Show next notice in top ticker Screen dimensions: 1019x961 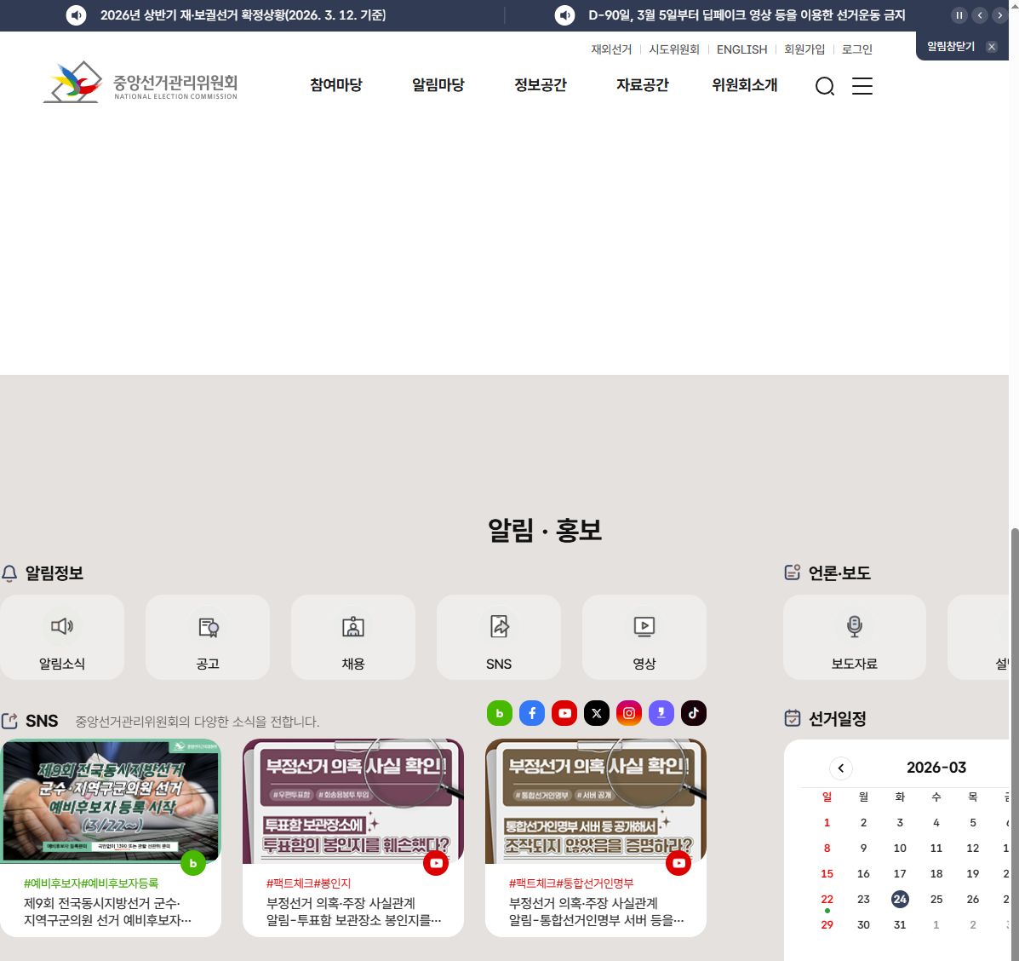pyautogui.click(x=999, y=15)
